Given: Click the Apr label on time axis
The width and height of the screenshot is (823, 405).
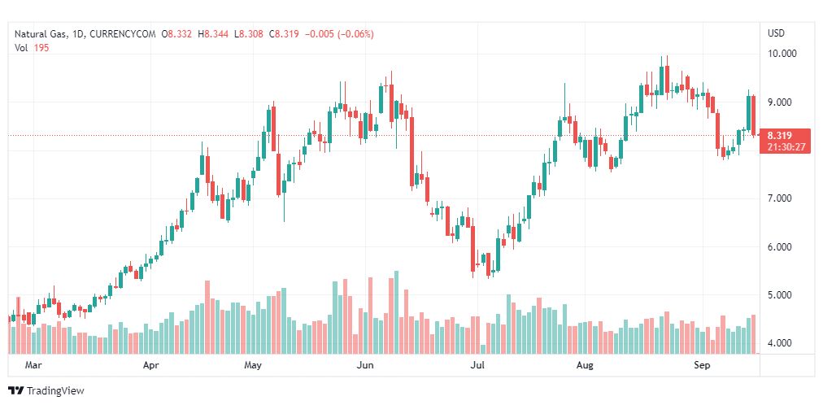Looking at the screenshot, I should (150, 366).
